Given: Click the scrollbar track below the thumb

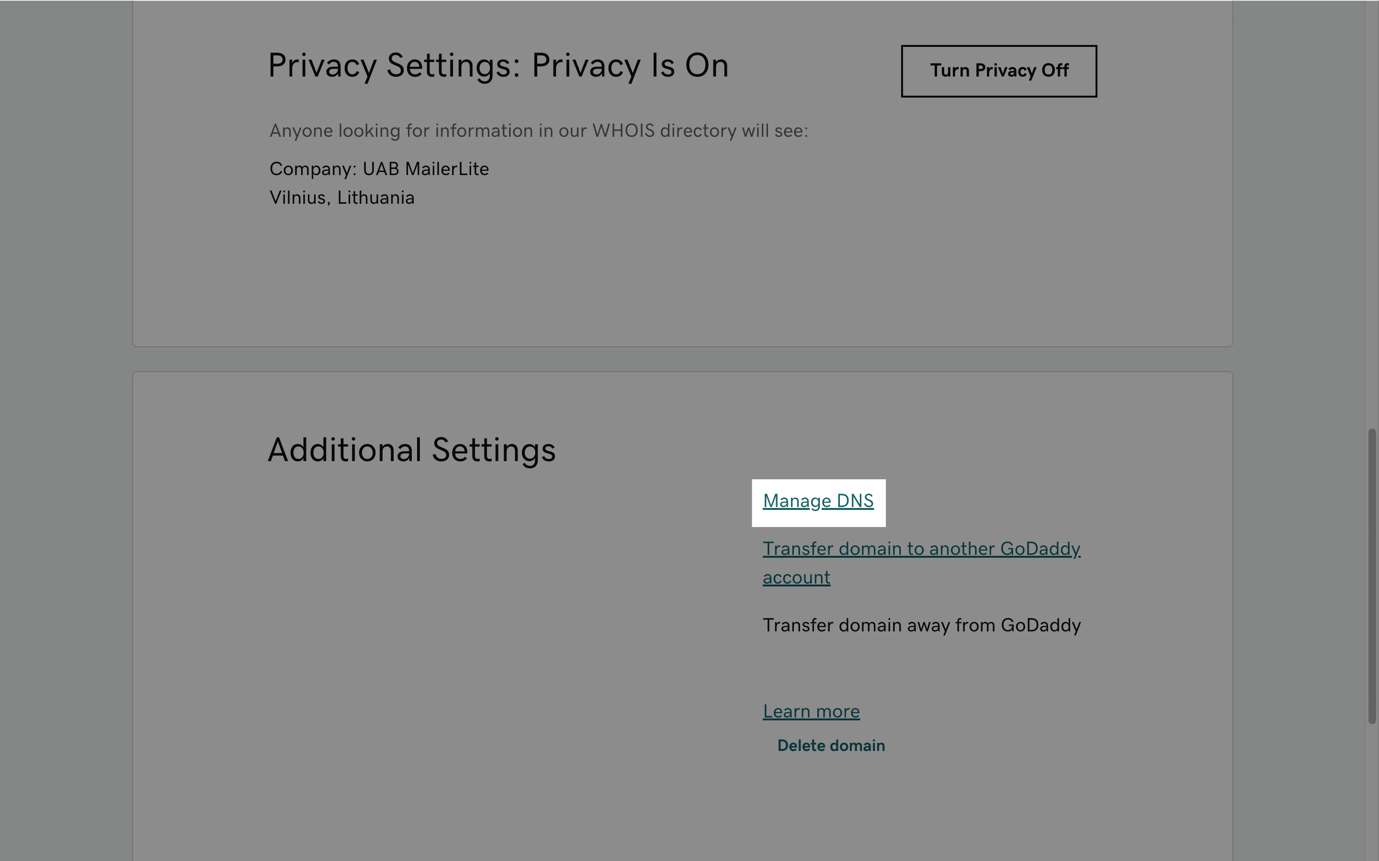Looking at the screenshot, I should point(1372,797).
